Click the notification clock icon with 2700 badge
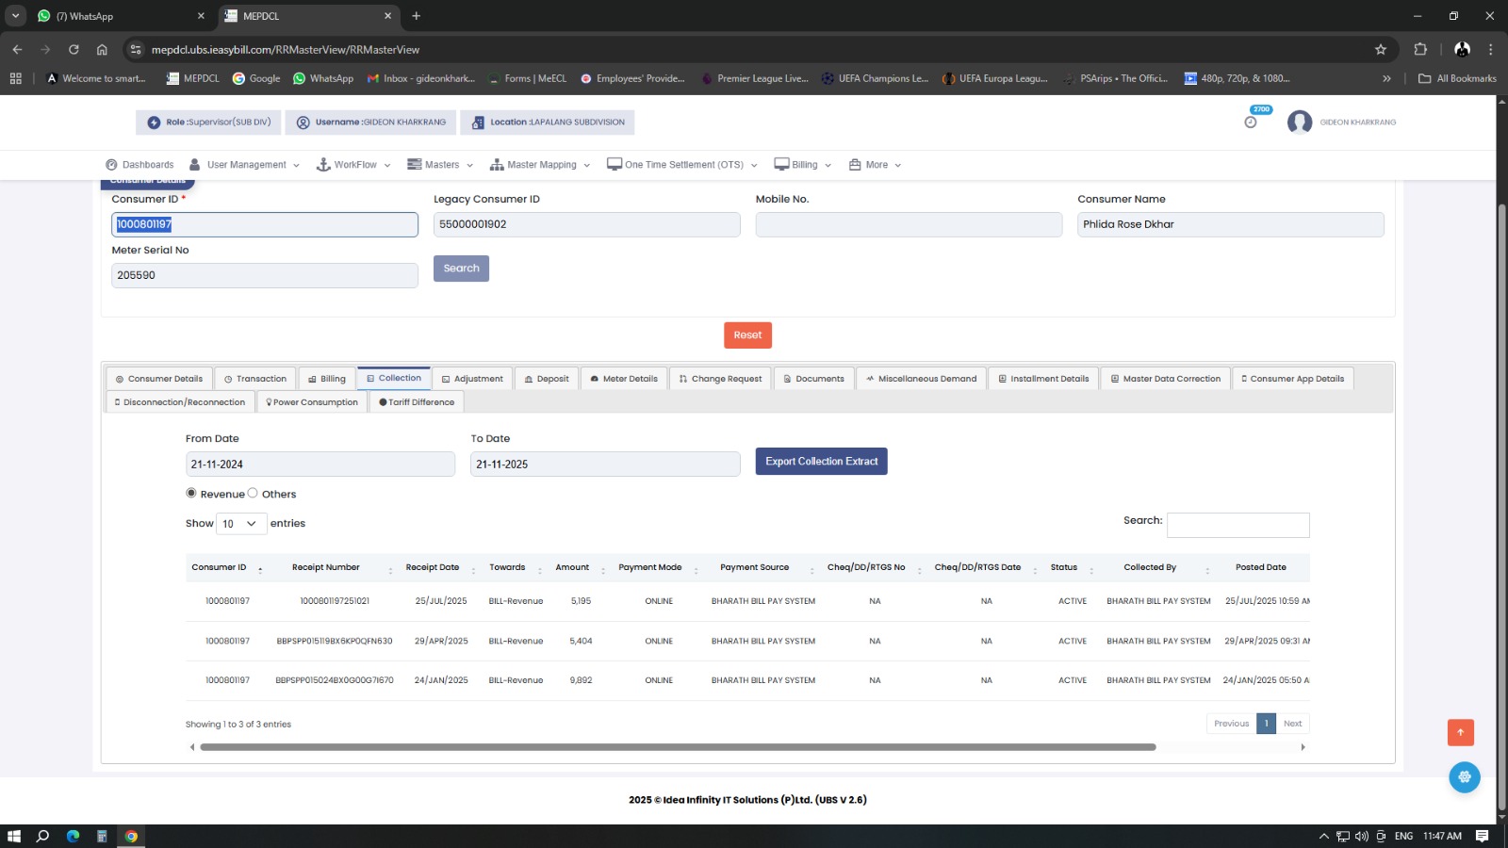The height and width of the screenshot is (848, 1508). [x=1251, y=122]
